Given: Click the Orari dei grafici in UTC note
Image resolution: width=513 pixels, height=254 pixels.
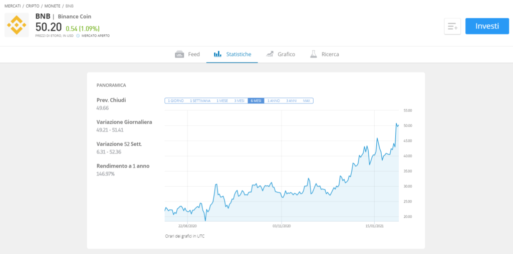Looking at the screenshot, I should coord(185,235).
